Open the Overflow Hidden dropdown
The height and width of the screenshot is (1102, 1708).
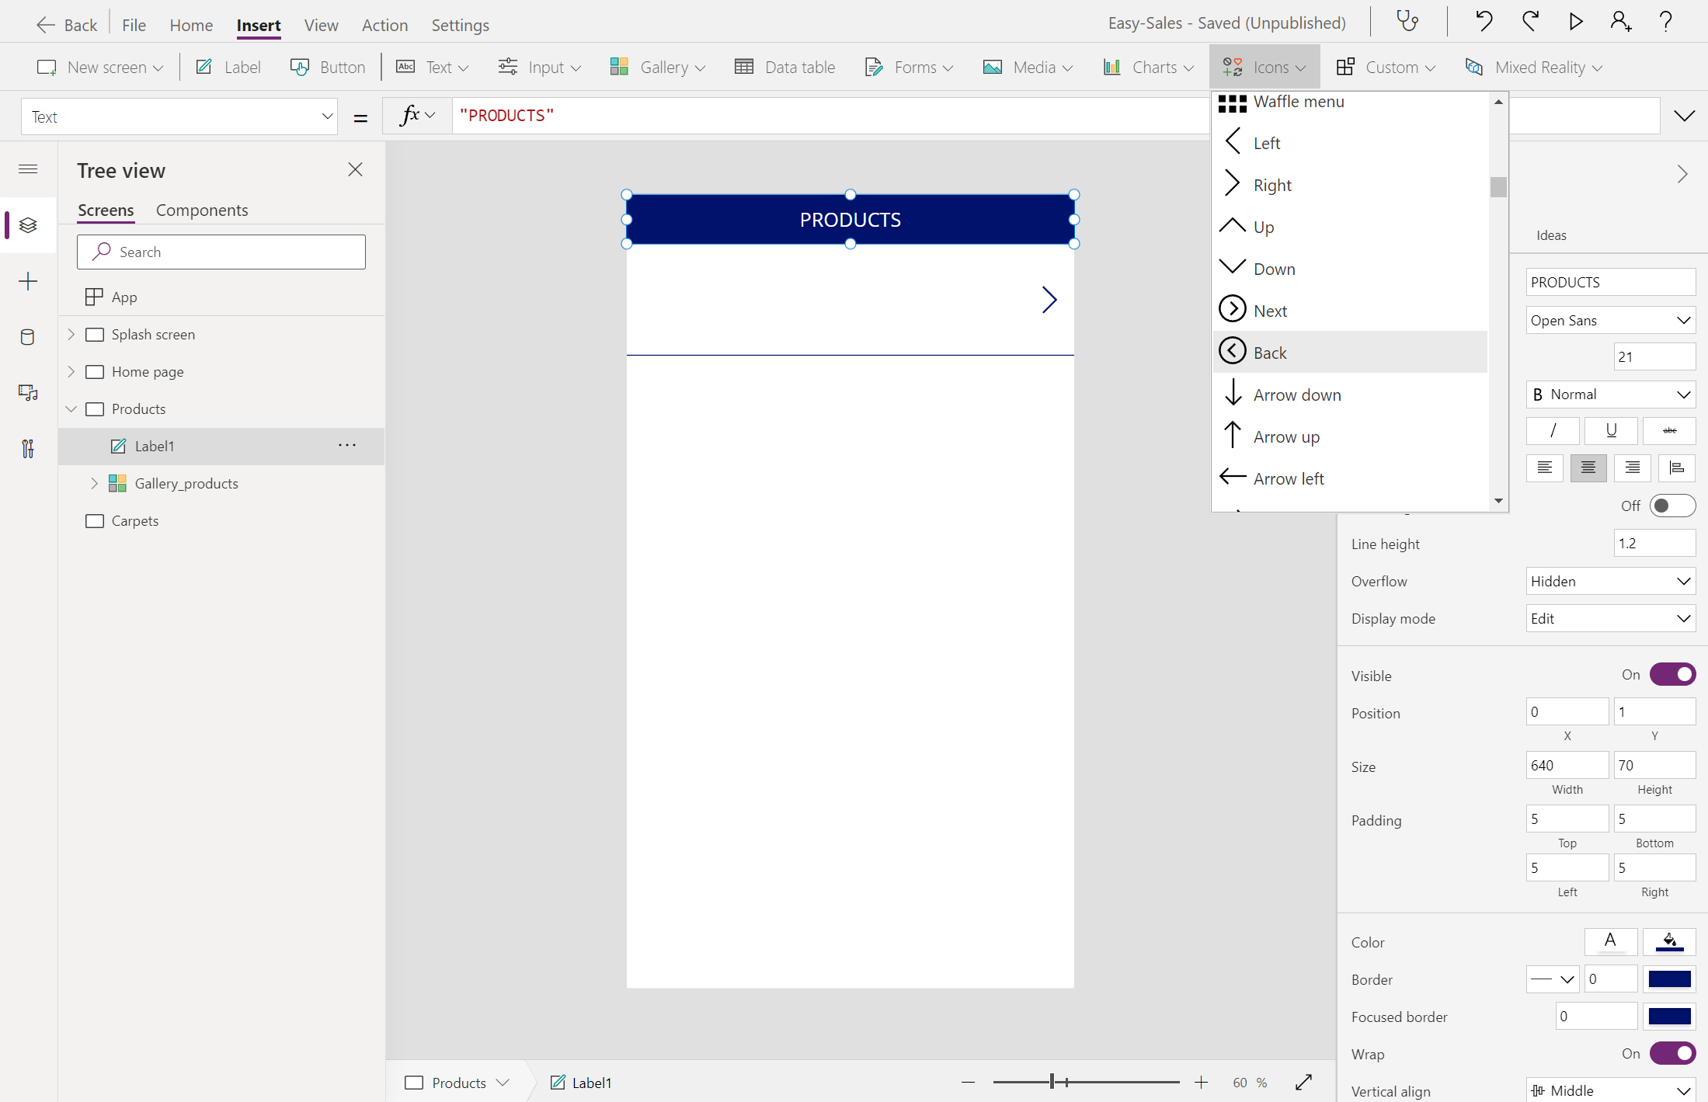coord(1610,582)
